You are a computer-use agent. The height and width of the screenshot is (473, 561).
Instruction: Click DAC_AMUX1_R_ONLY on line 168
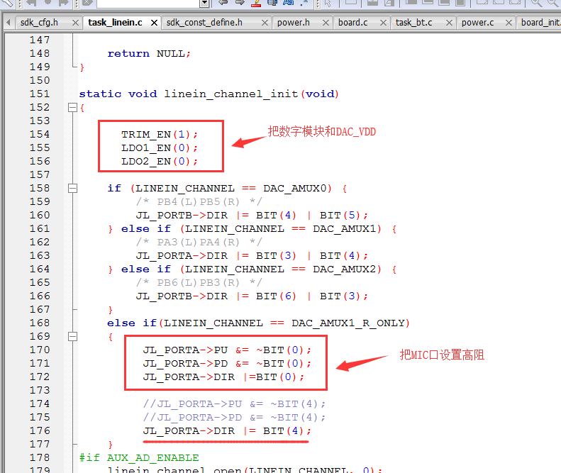(x=348, y=323)
